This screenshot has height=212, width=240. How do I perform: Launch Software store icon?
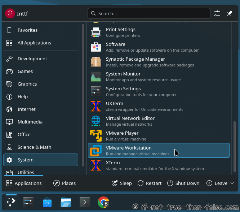(96, 47)
